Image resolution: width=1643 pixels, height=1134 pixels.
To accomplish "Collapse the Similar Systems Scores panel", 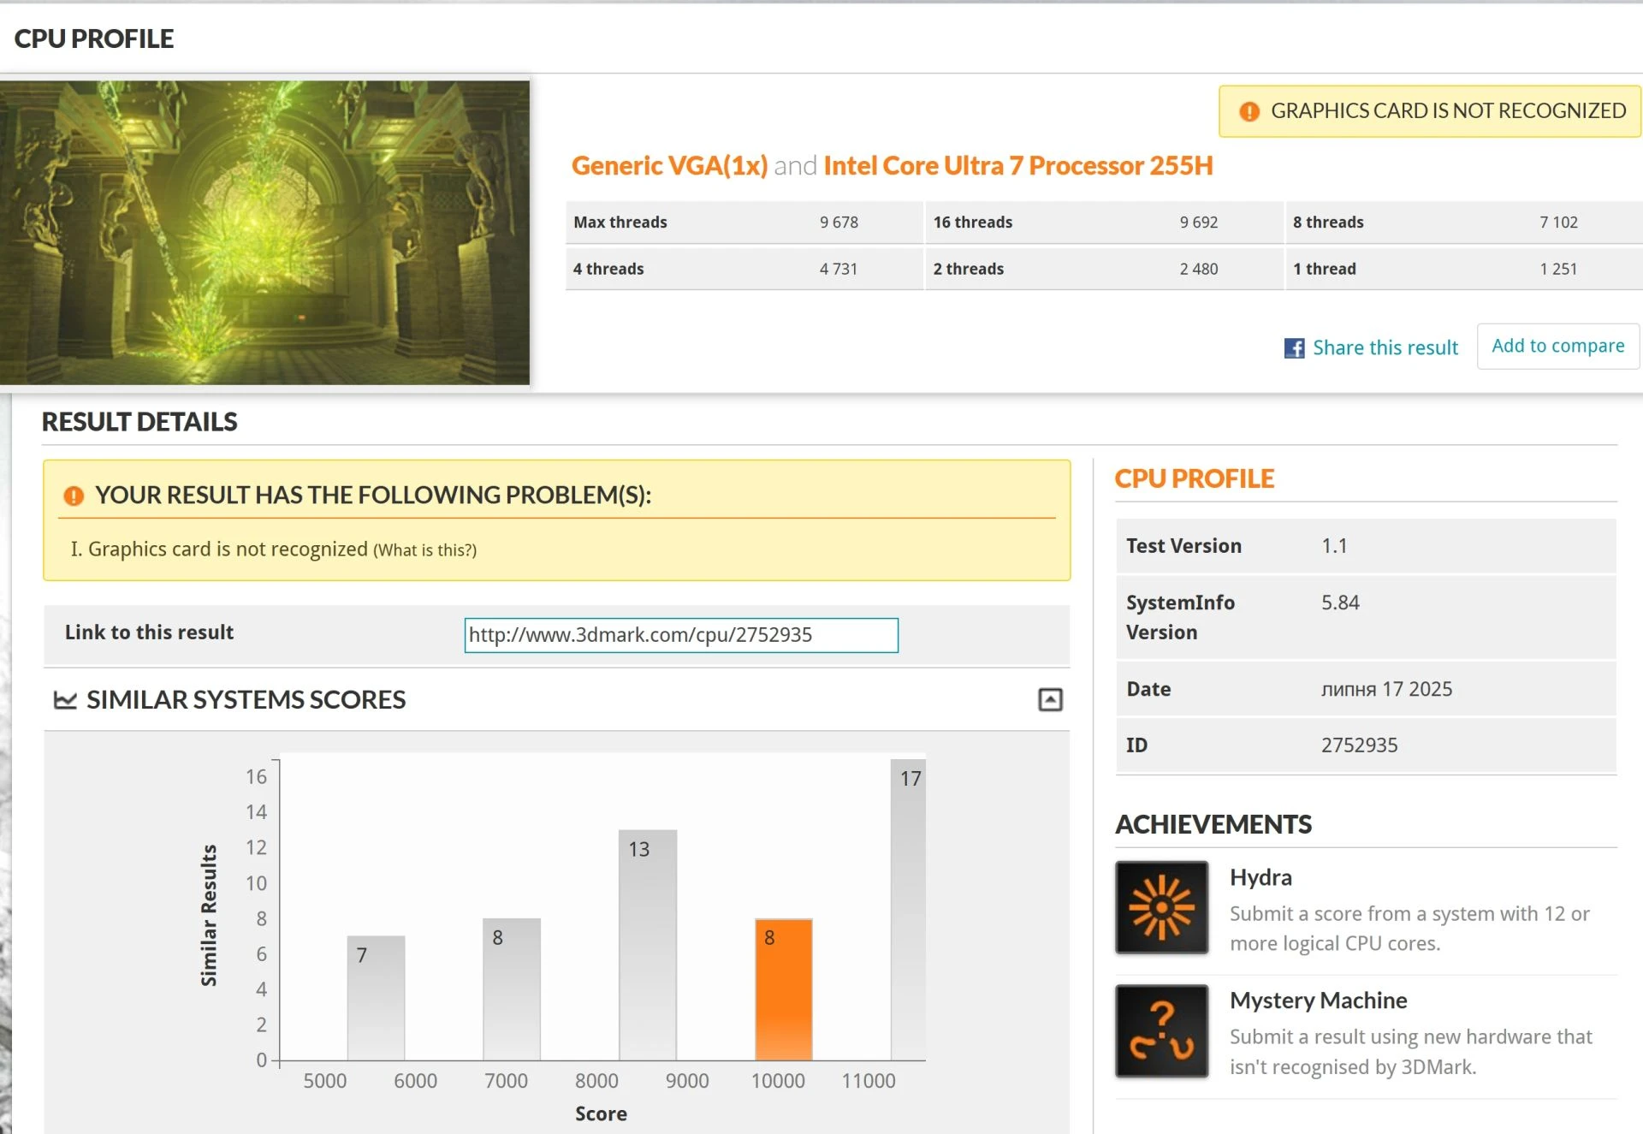I will [1050, 700].
